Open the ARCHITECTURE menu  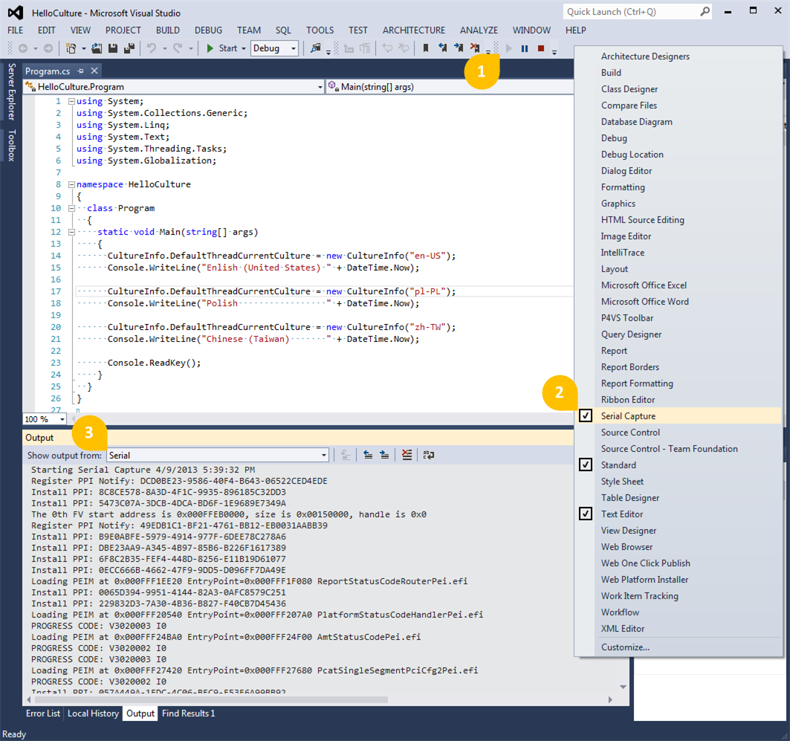click(x=414, y=30)
